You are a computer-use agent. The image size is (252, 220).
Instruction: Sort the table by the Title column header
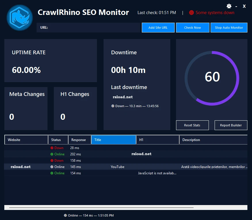114,140
